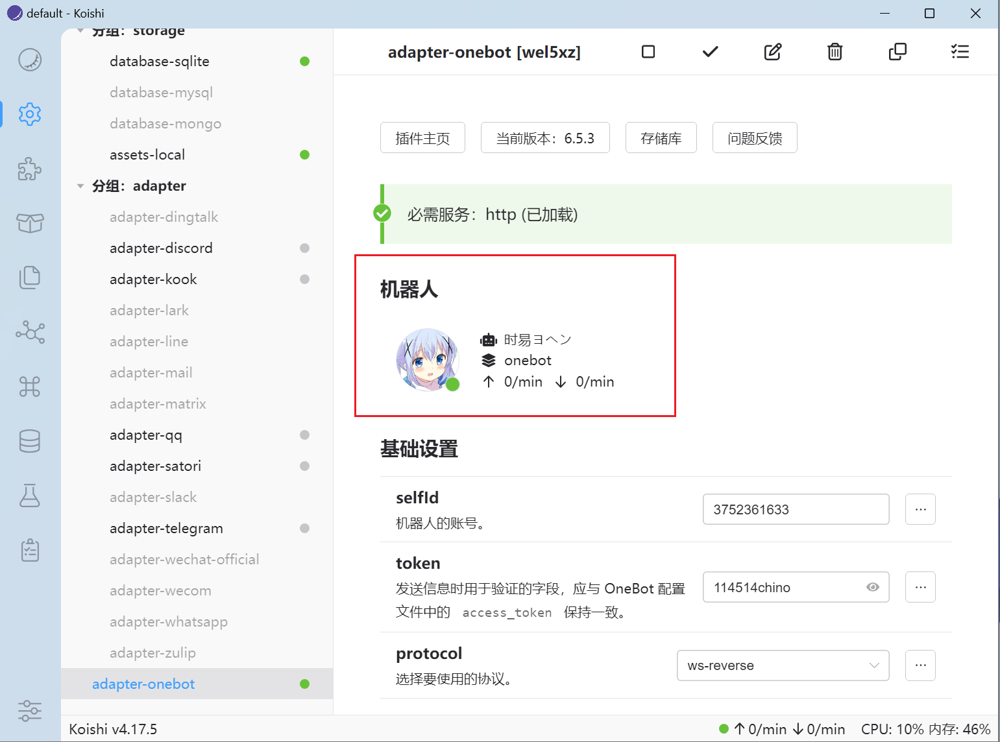
Task: Click the 当前版本: 6.5.3 button
Action: pyautogui.click(x=545, y=138)
